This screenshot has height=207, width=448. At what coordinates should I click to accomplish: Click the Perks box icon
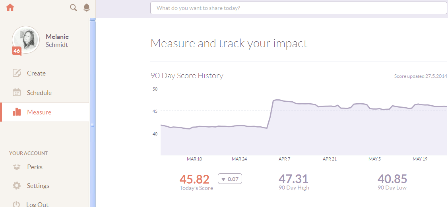(17, 167)
